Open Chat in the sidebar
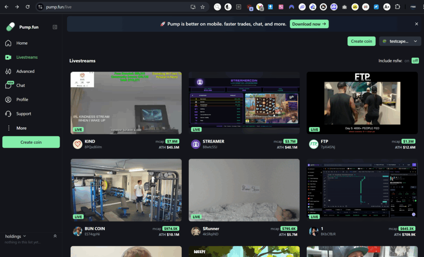 (x=21, y=85)
